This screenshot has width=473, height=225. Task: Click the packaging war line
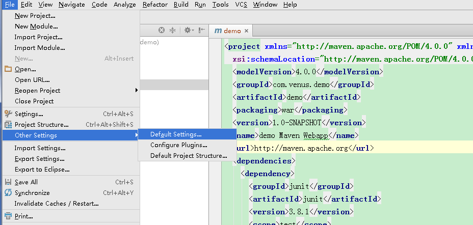tap(290, 110)
